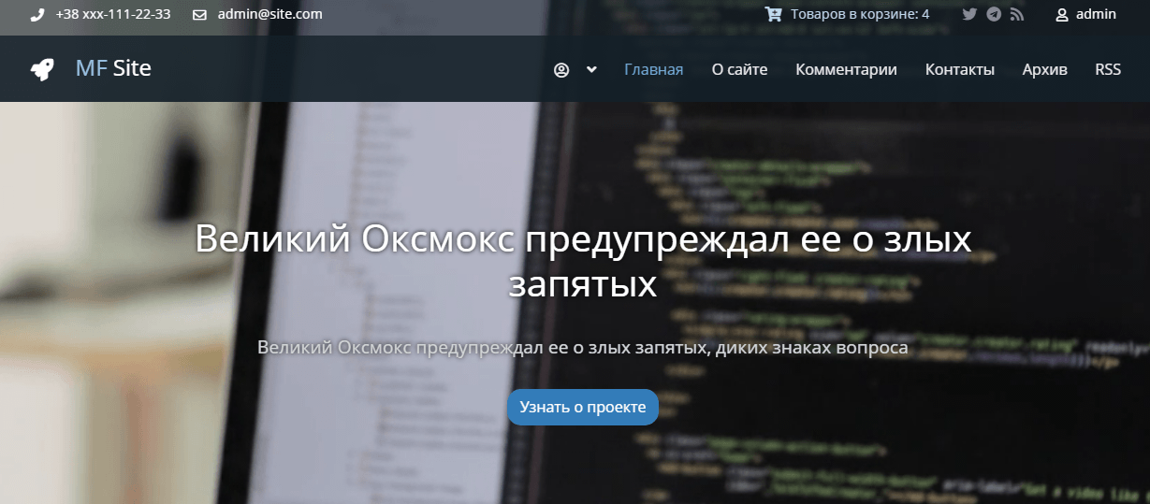Go to the Главная menu item
Image resolution: width=1150 pixels, height=504 pixels.
[x=653, y=69]
